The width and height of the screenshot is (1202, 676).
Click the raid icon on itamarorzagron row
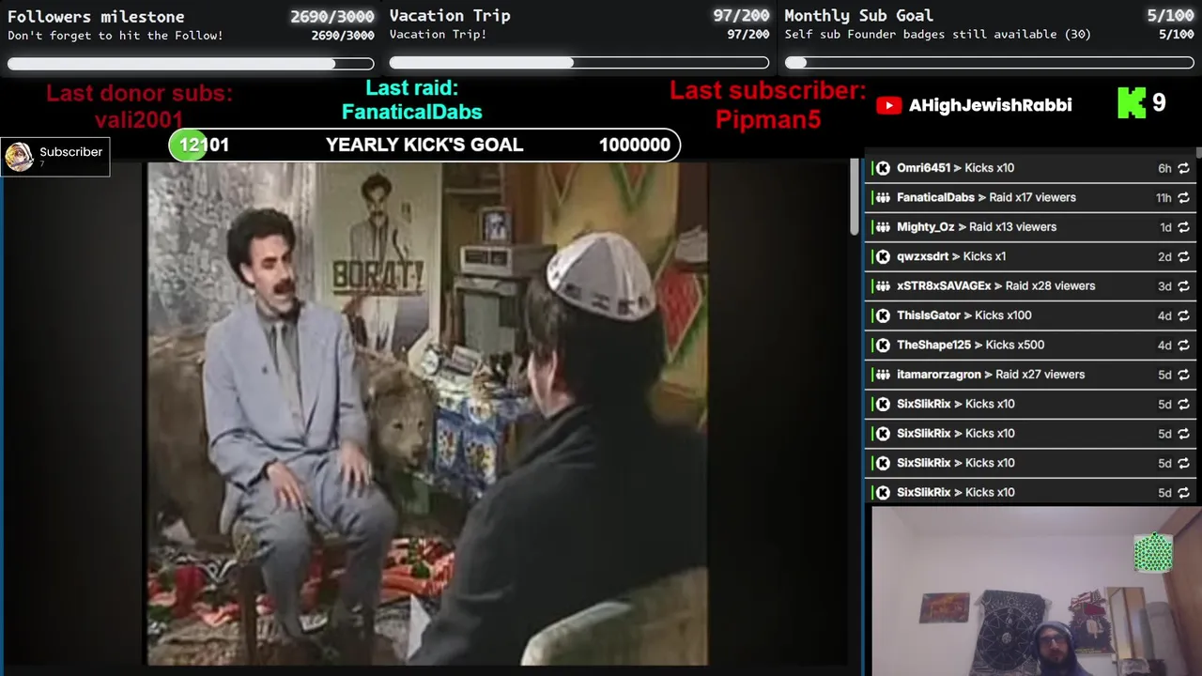coord(883,375)
